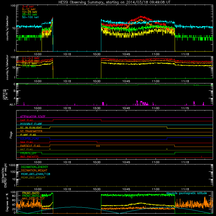Screen dimensions: 216x216
Task: Click the Flags vertical axis label
Action: click(11, 135)
